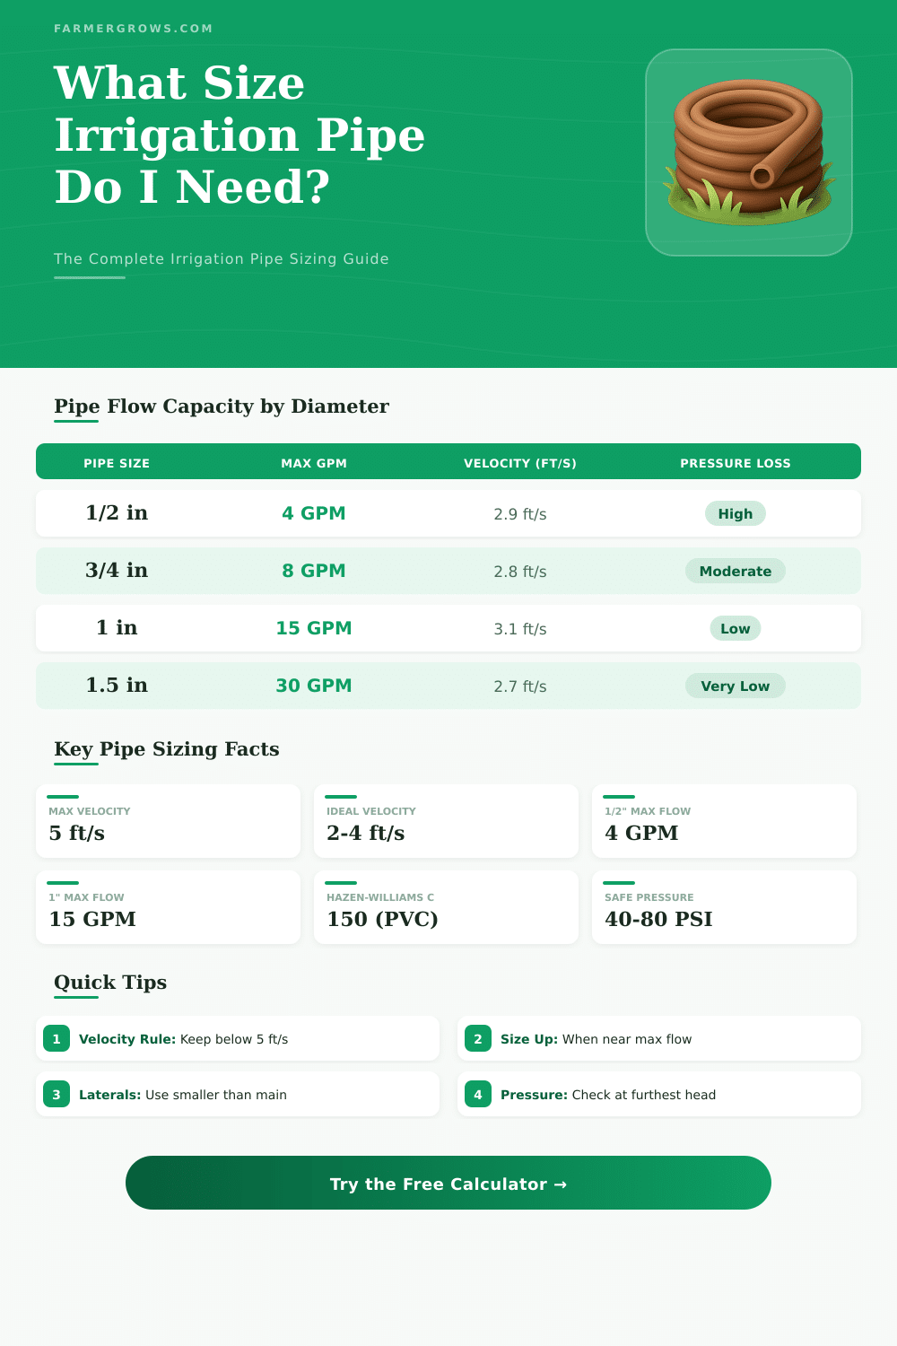897x1346 pixels.
Task: Toggle the Moderate pressure loss badge
Action: coord(735,571)
